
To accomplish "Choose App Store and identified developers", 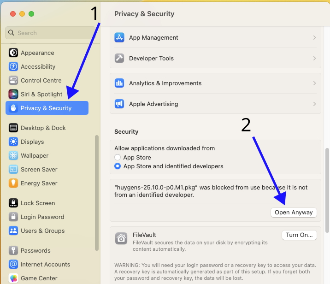I will point(118,166).
